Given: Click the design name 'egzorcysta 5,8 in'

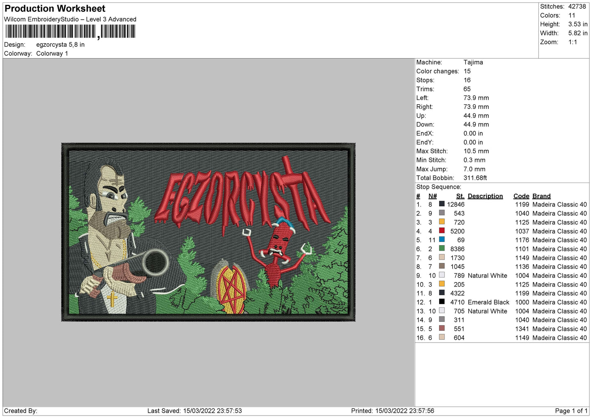Looking at the screenshot, I should pos(60,45).
